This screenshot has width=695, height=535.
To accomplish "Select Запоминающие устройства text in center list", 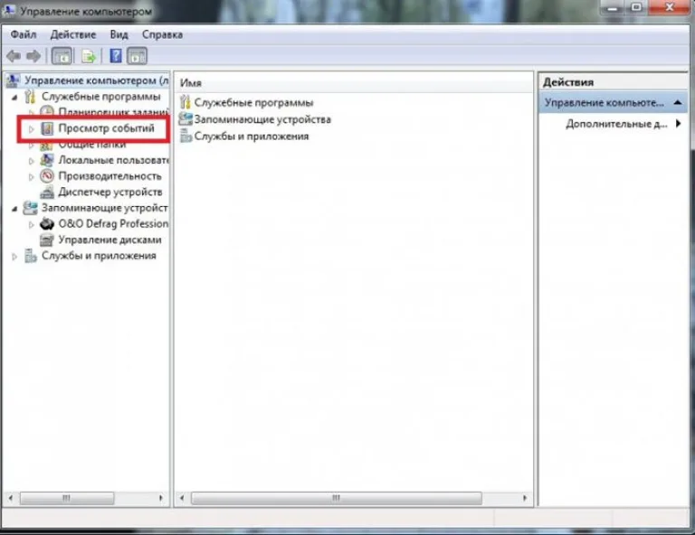I will pyautogui.click(x=262, y=119).
